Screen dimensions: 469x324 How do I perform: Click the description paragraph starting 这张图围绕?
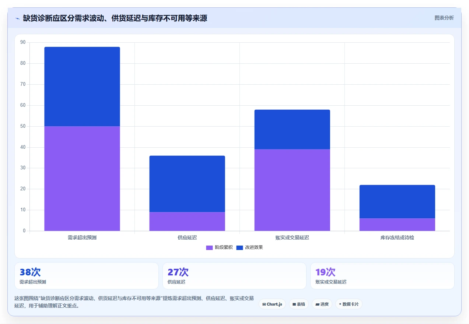click(134, 302)
